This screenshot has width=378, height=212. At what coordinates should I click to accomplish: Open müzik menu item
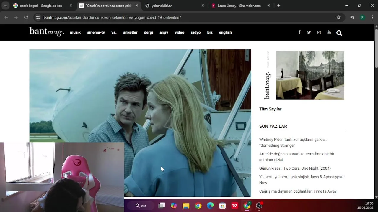coord(75,32)
